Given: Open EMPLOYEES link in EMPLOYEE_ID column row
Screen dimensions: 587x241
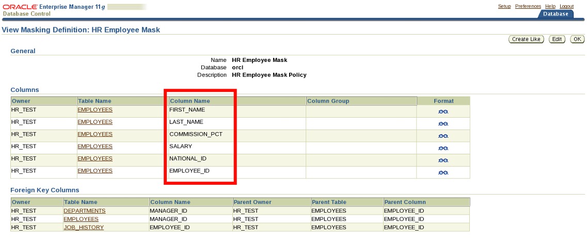Looking at the screenshot, I should coord(94,171).
